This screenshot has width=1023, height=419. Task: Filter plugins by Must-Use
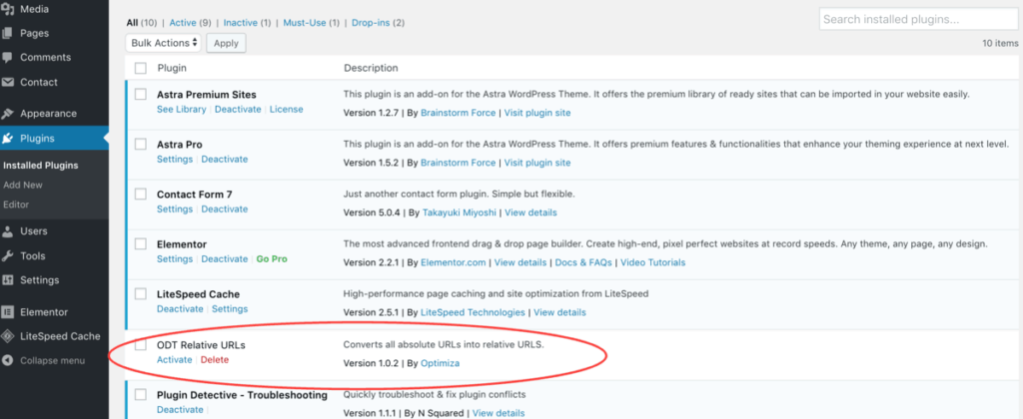coord(305,23)
